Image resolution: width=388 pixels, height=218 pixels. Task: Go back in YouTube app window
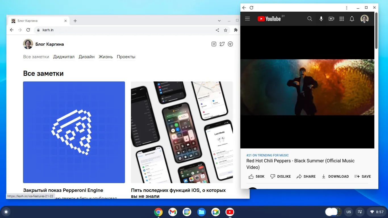click(x=244, y=8)
